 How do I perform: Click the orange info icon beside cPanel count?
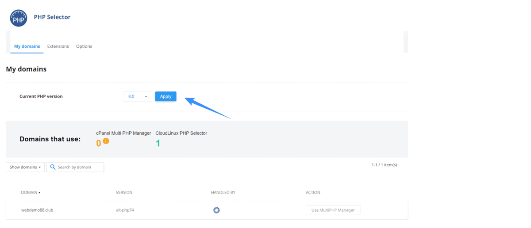[x=106, y=141]
